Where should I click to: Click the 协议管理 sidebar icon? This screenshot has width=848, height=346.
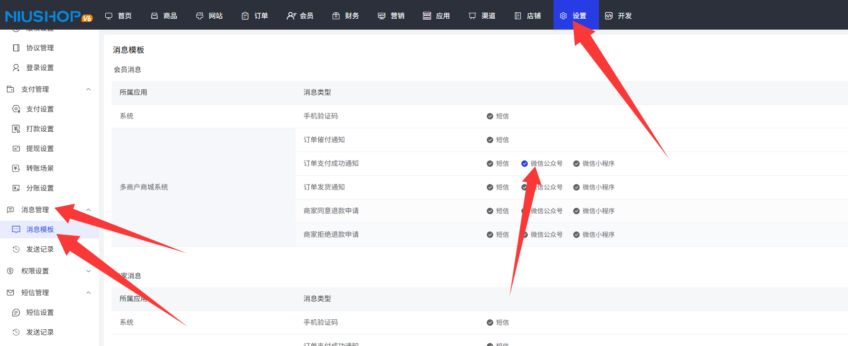coord(16,48)
